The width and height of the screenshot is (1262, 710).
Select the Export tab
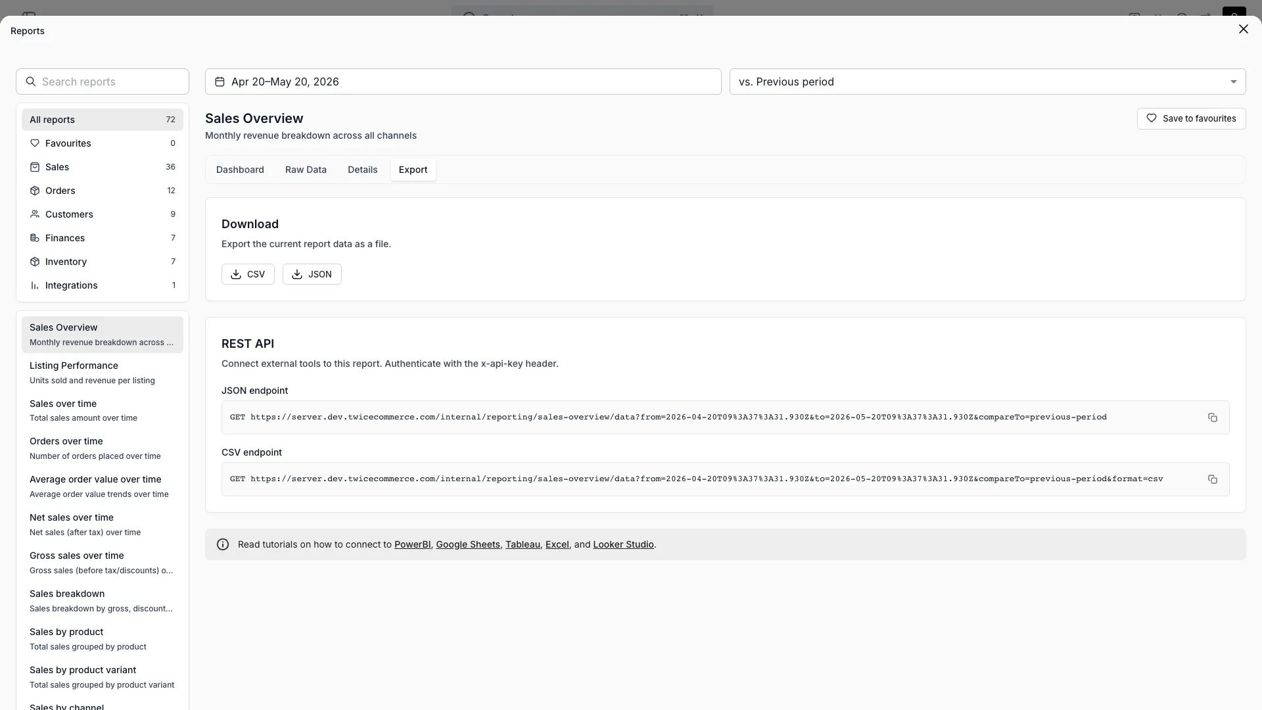point(413,170)
